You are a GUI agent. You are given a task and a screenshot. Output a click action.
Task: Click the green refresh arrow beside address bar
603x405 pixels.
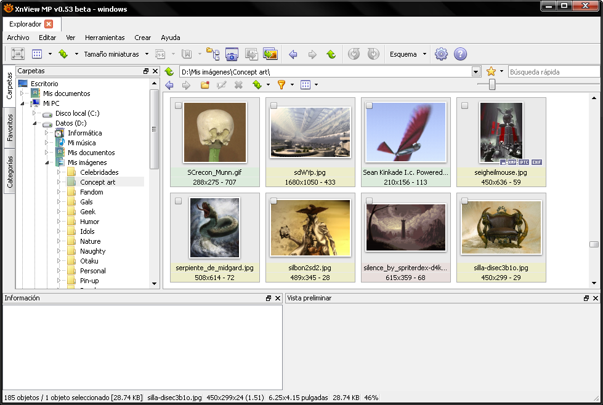(x=169, y=71)
